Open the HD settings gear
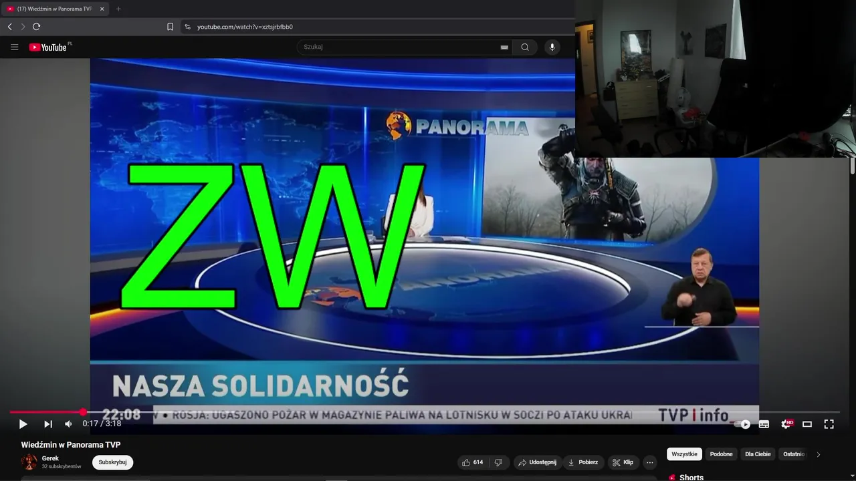 coord(786,424)
